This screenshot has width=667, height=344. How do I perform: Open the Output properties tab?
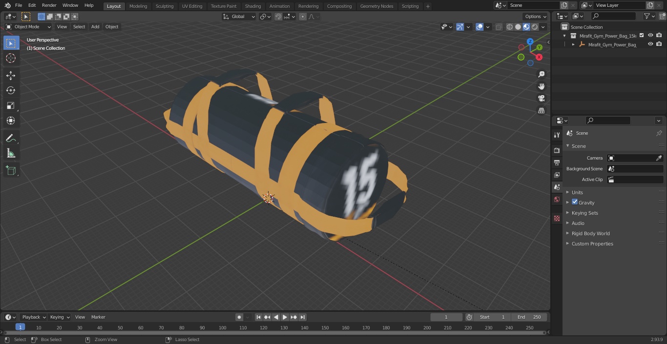(557, 162)
